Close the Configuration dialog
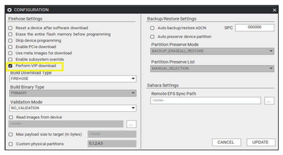 tap(274, 10)
